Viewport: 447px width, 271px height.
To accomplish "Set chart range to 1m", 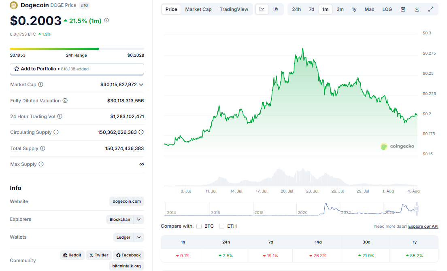I will pyautogui.click(x=325, y=9).
